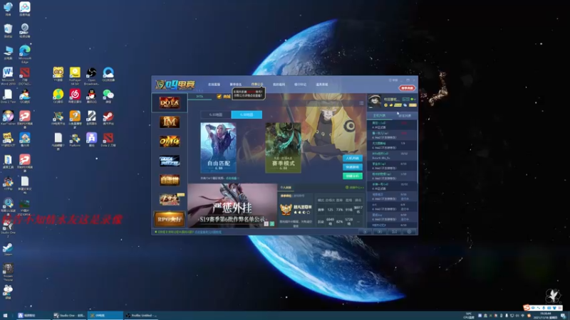Open the WeChat desktop icon
The height and width of the screenshot is (320, 570).
[108, 97]
